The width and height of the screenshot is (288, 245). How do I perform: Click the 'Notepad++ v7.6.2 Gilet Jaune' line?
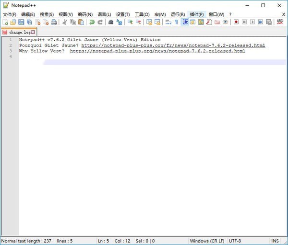point(90,40)
